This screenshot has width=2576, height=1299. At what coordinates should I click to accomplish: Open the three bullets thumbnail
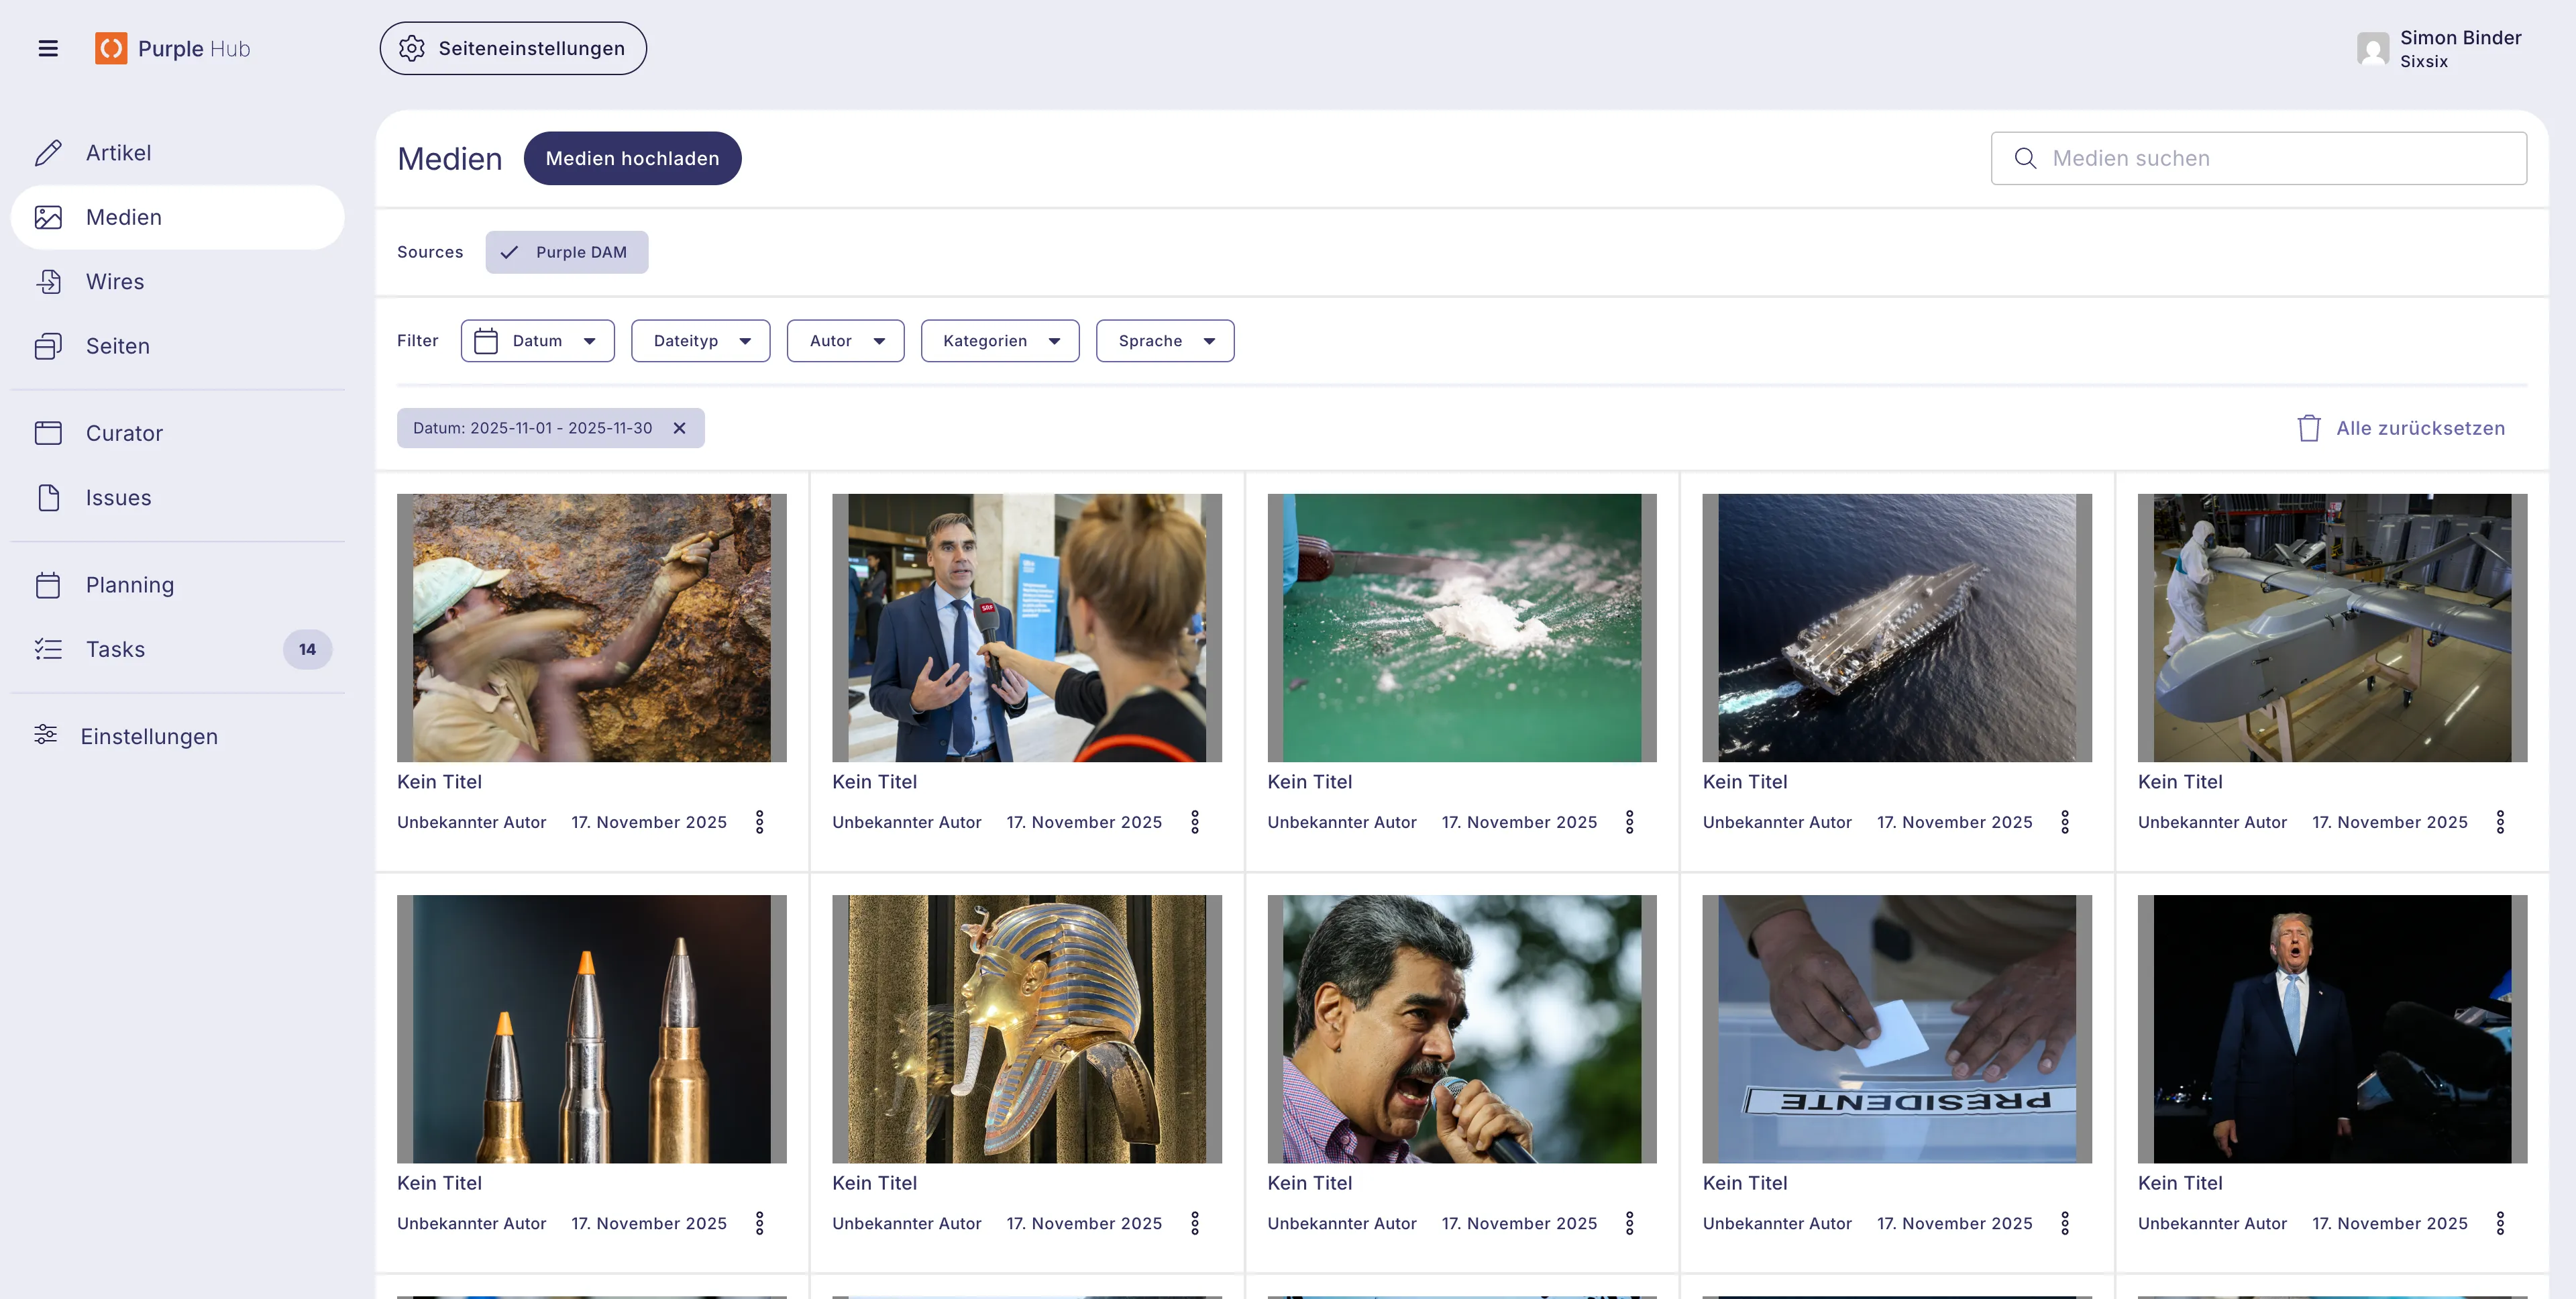(592, 1029)
